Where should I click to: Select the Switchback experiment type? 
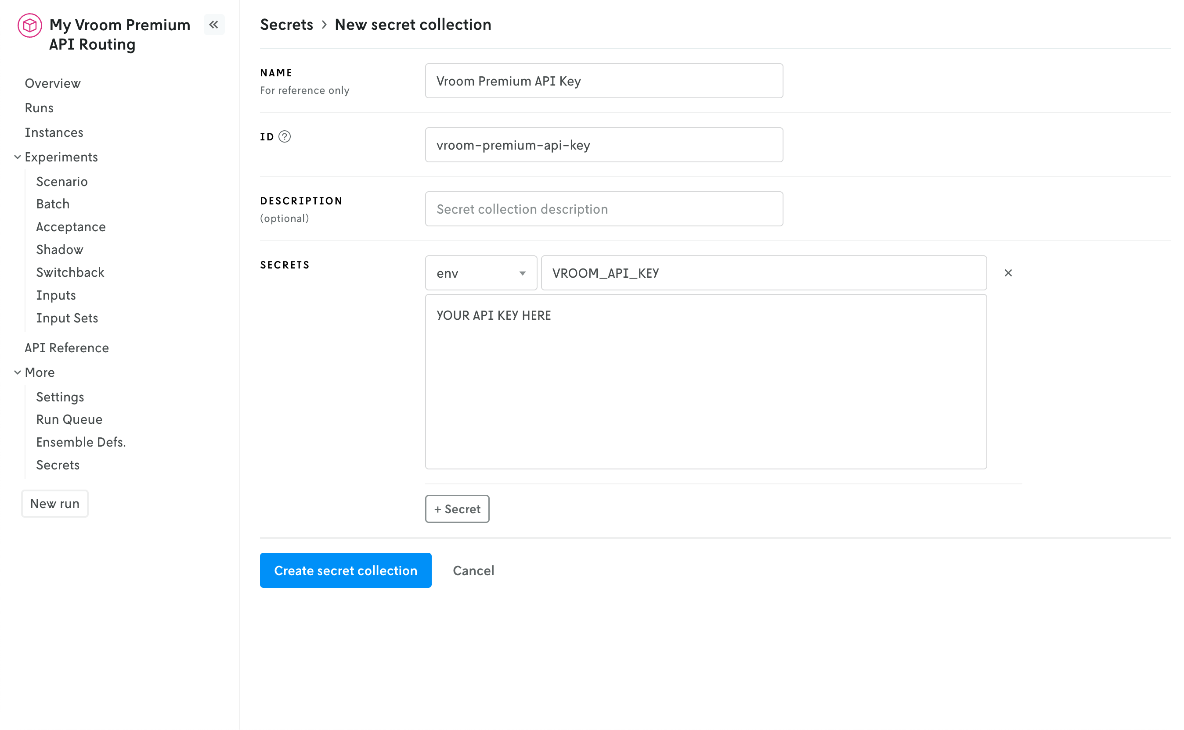[70, 272]
